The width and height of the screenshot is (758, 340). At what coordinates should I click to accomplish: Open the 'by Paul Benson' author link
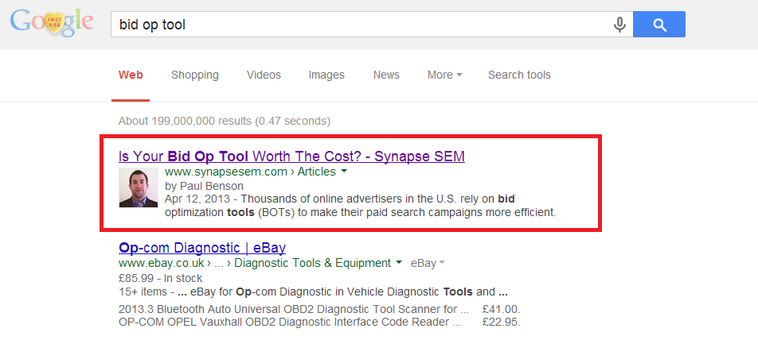(204, 186)
